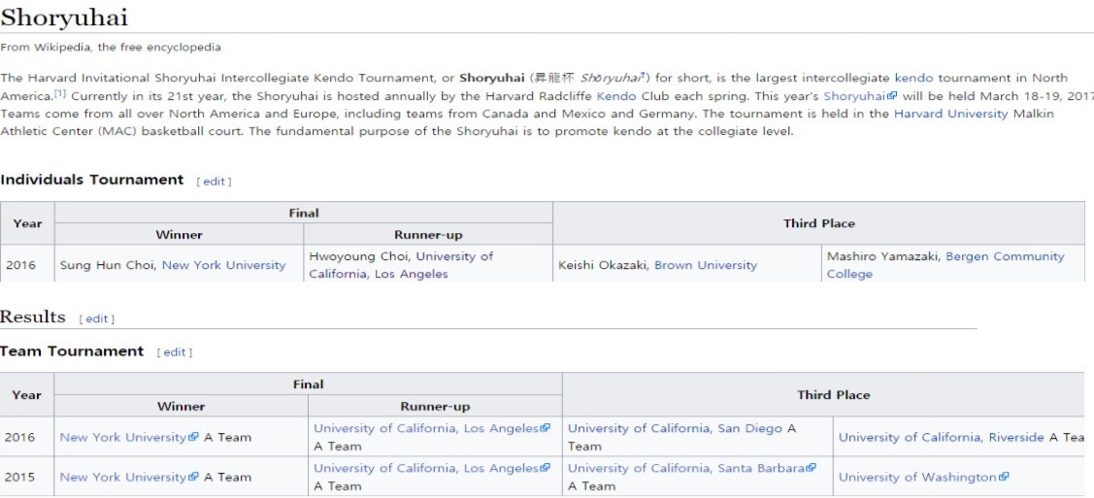Click Third Place header in Individuals table
Image resolution: width=1094 pixels, height=498 pixels.
(819, 223)
